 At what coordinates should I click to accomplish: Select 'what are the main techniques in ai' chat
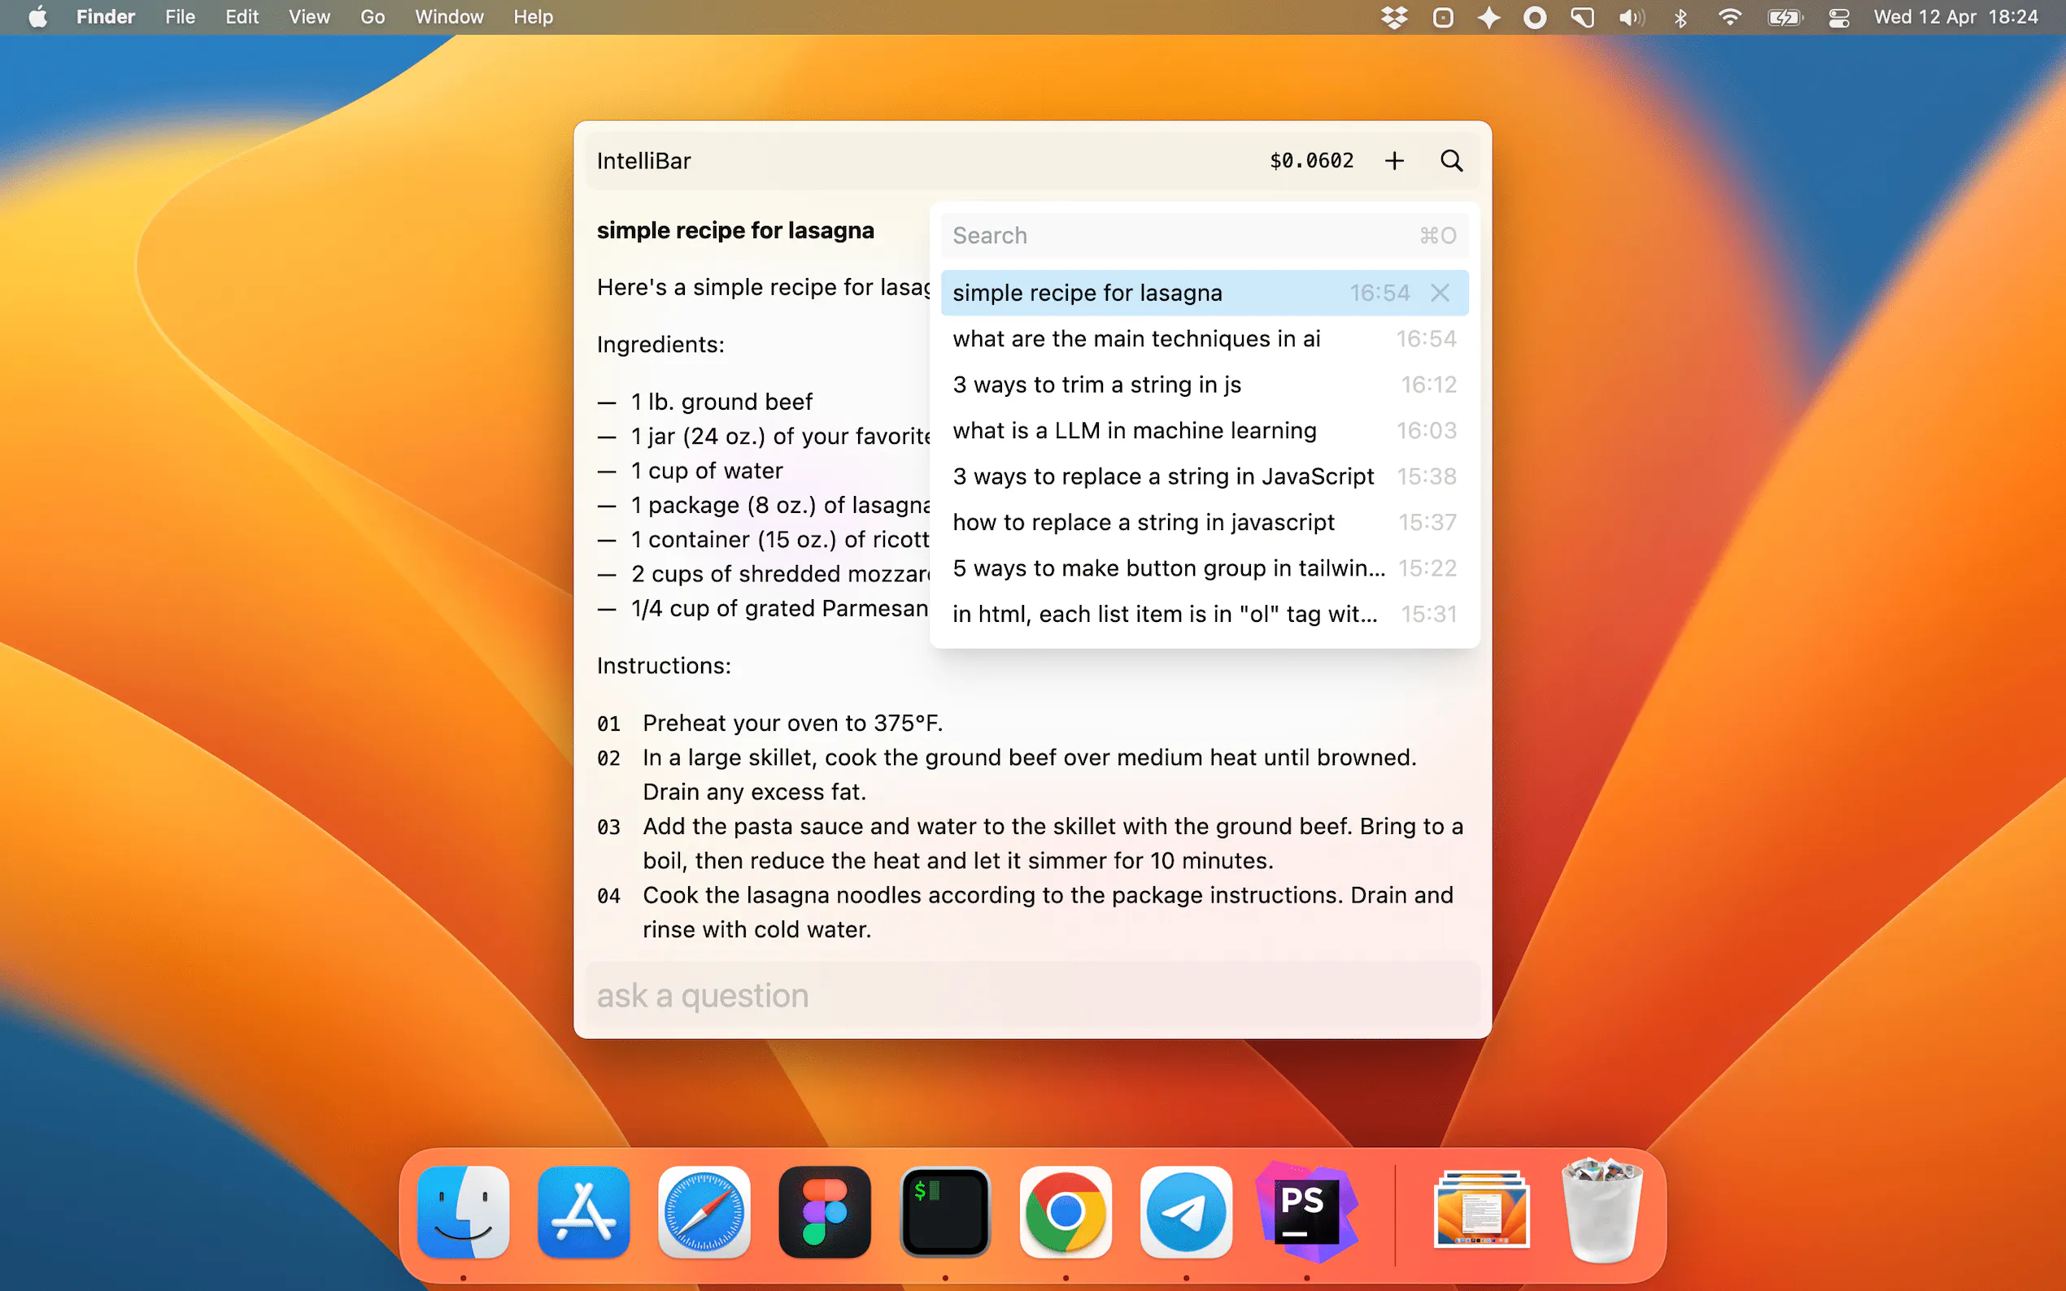click(x=1136, y=339)
